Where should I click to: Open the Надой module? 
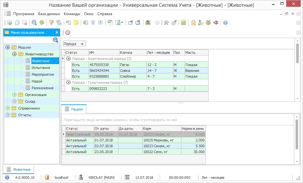point(37,81)
